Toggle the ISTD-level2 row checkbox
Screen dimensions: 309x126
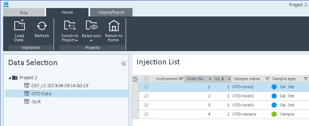coord(146,96)
